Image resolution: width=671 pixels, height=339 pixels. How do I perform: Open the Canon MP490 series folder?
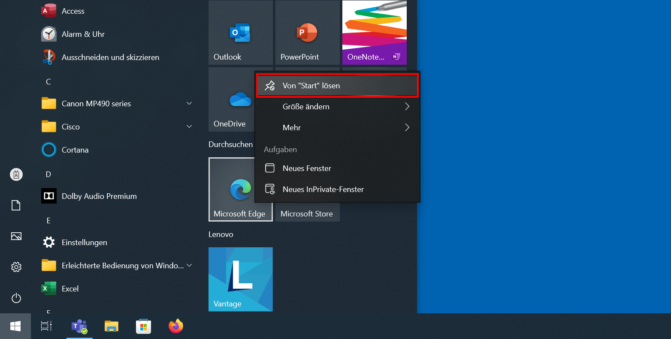pos(116,104)
